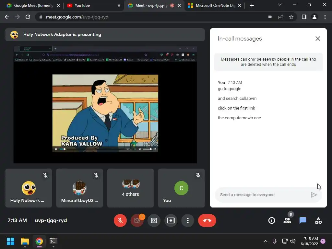
Task: Open taskbar clock and date
Action: coord(309,241)
